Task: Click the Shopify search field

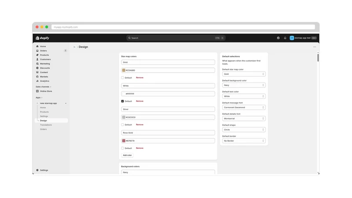Action: coord(176,38)
